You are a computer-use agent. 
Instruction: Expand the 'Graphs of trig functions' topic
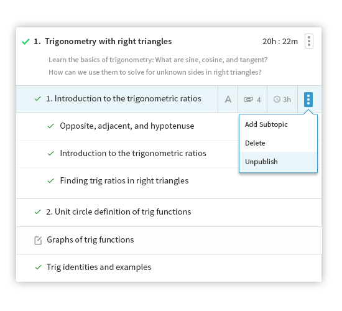(x=90, y=240)
